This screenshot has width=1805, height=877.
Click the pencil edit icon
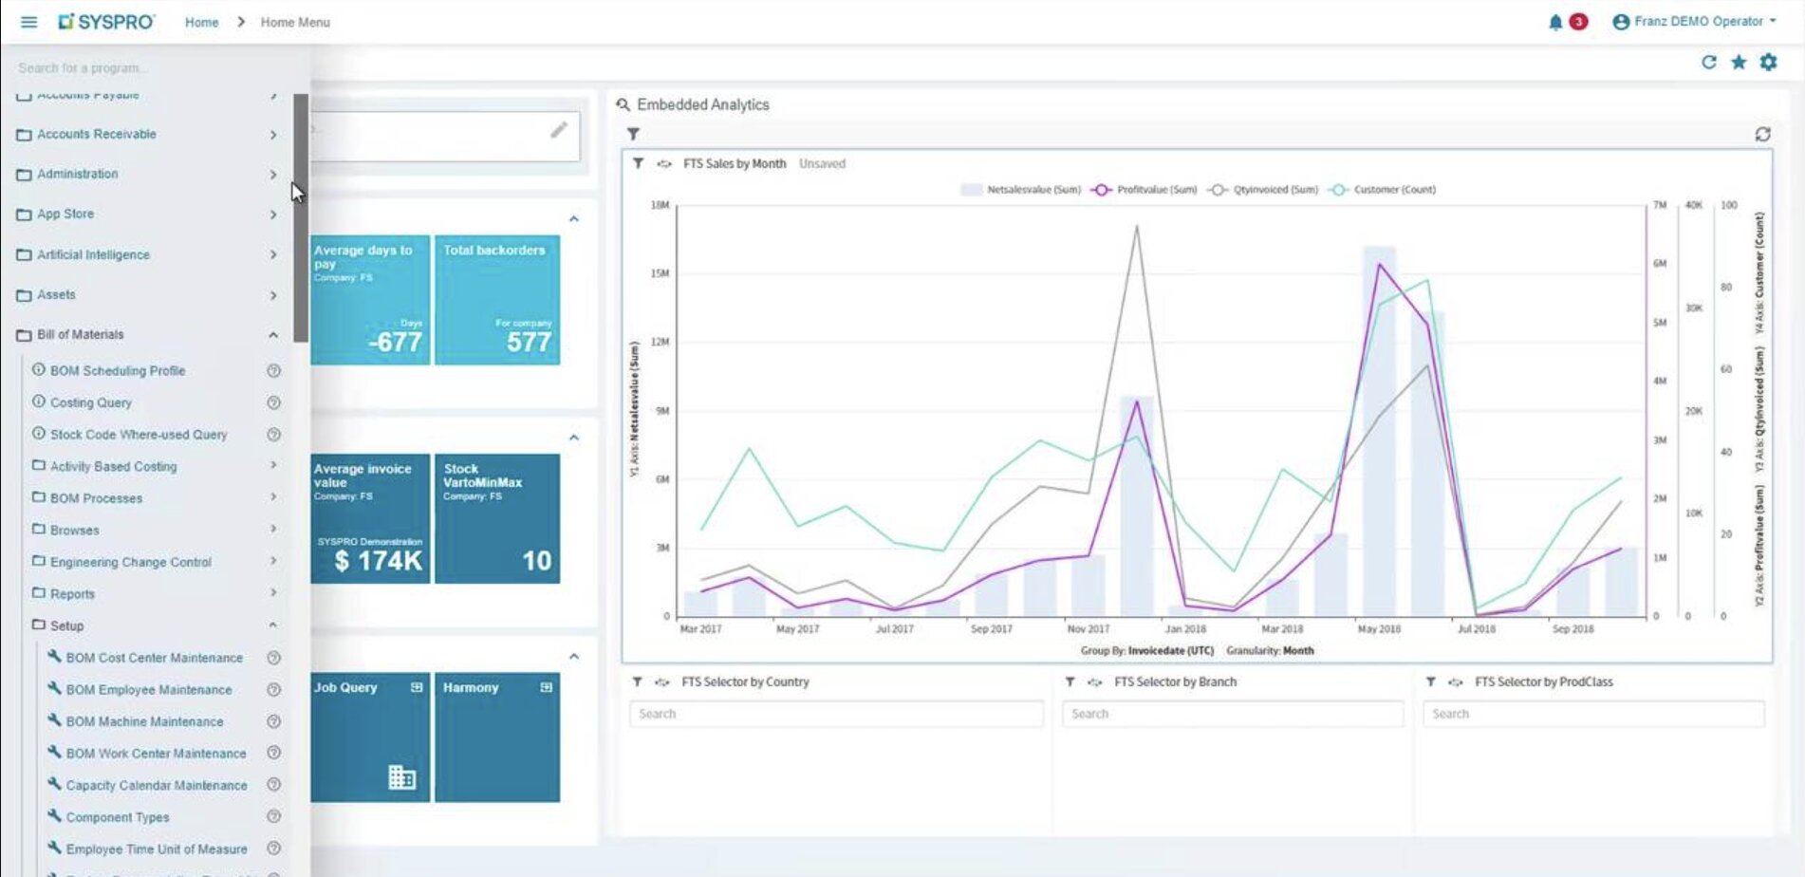(559, 130)
